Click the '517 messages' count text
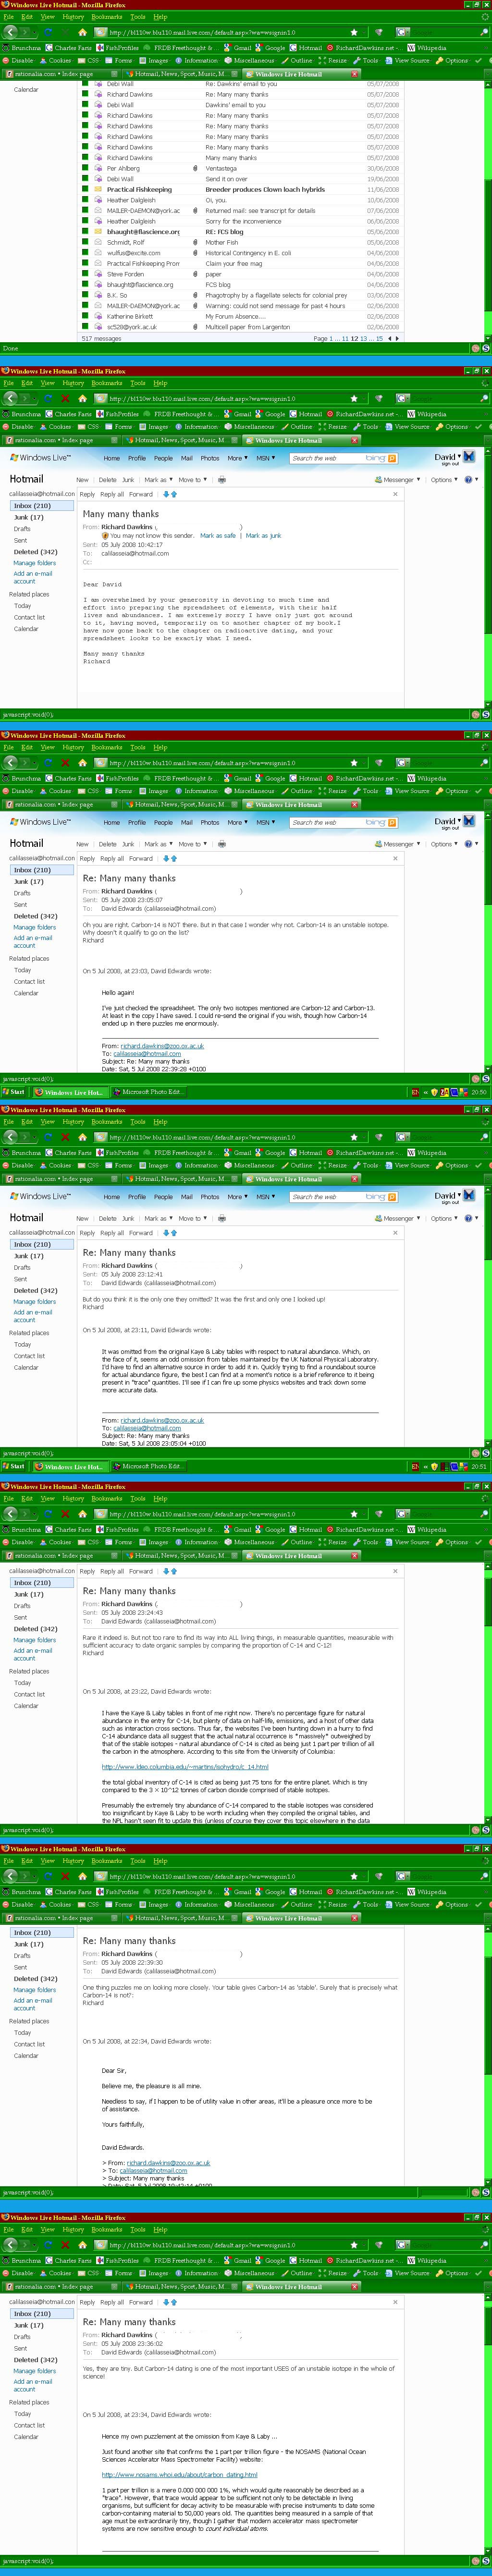 click(x=101, y=338)
